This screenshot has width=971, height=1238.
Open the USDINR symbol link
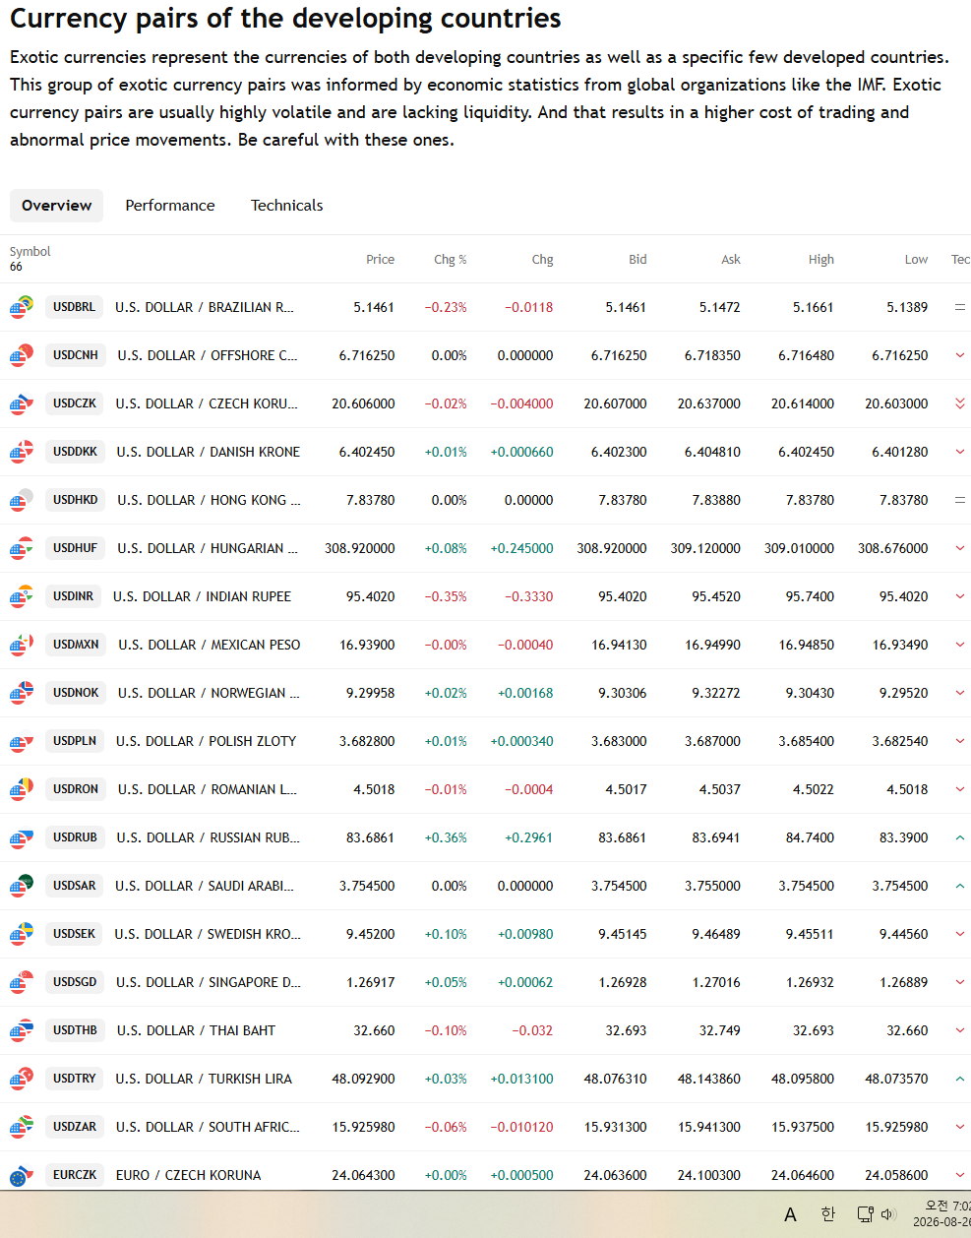pyautogui.click(x=73, y=596)
